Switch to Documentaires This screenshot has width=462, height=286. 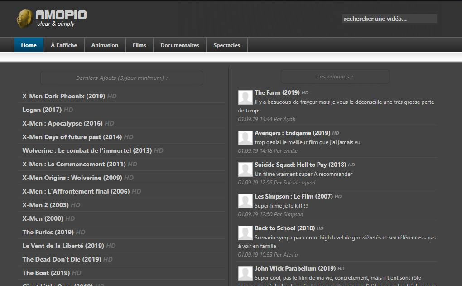180,45
